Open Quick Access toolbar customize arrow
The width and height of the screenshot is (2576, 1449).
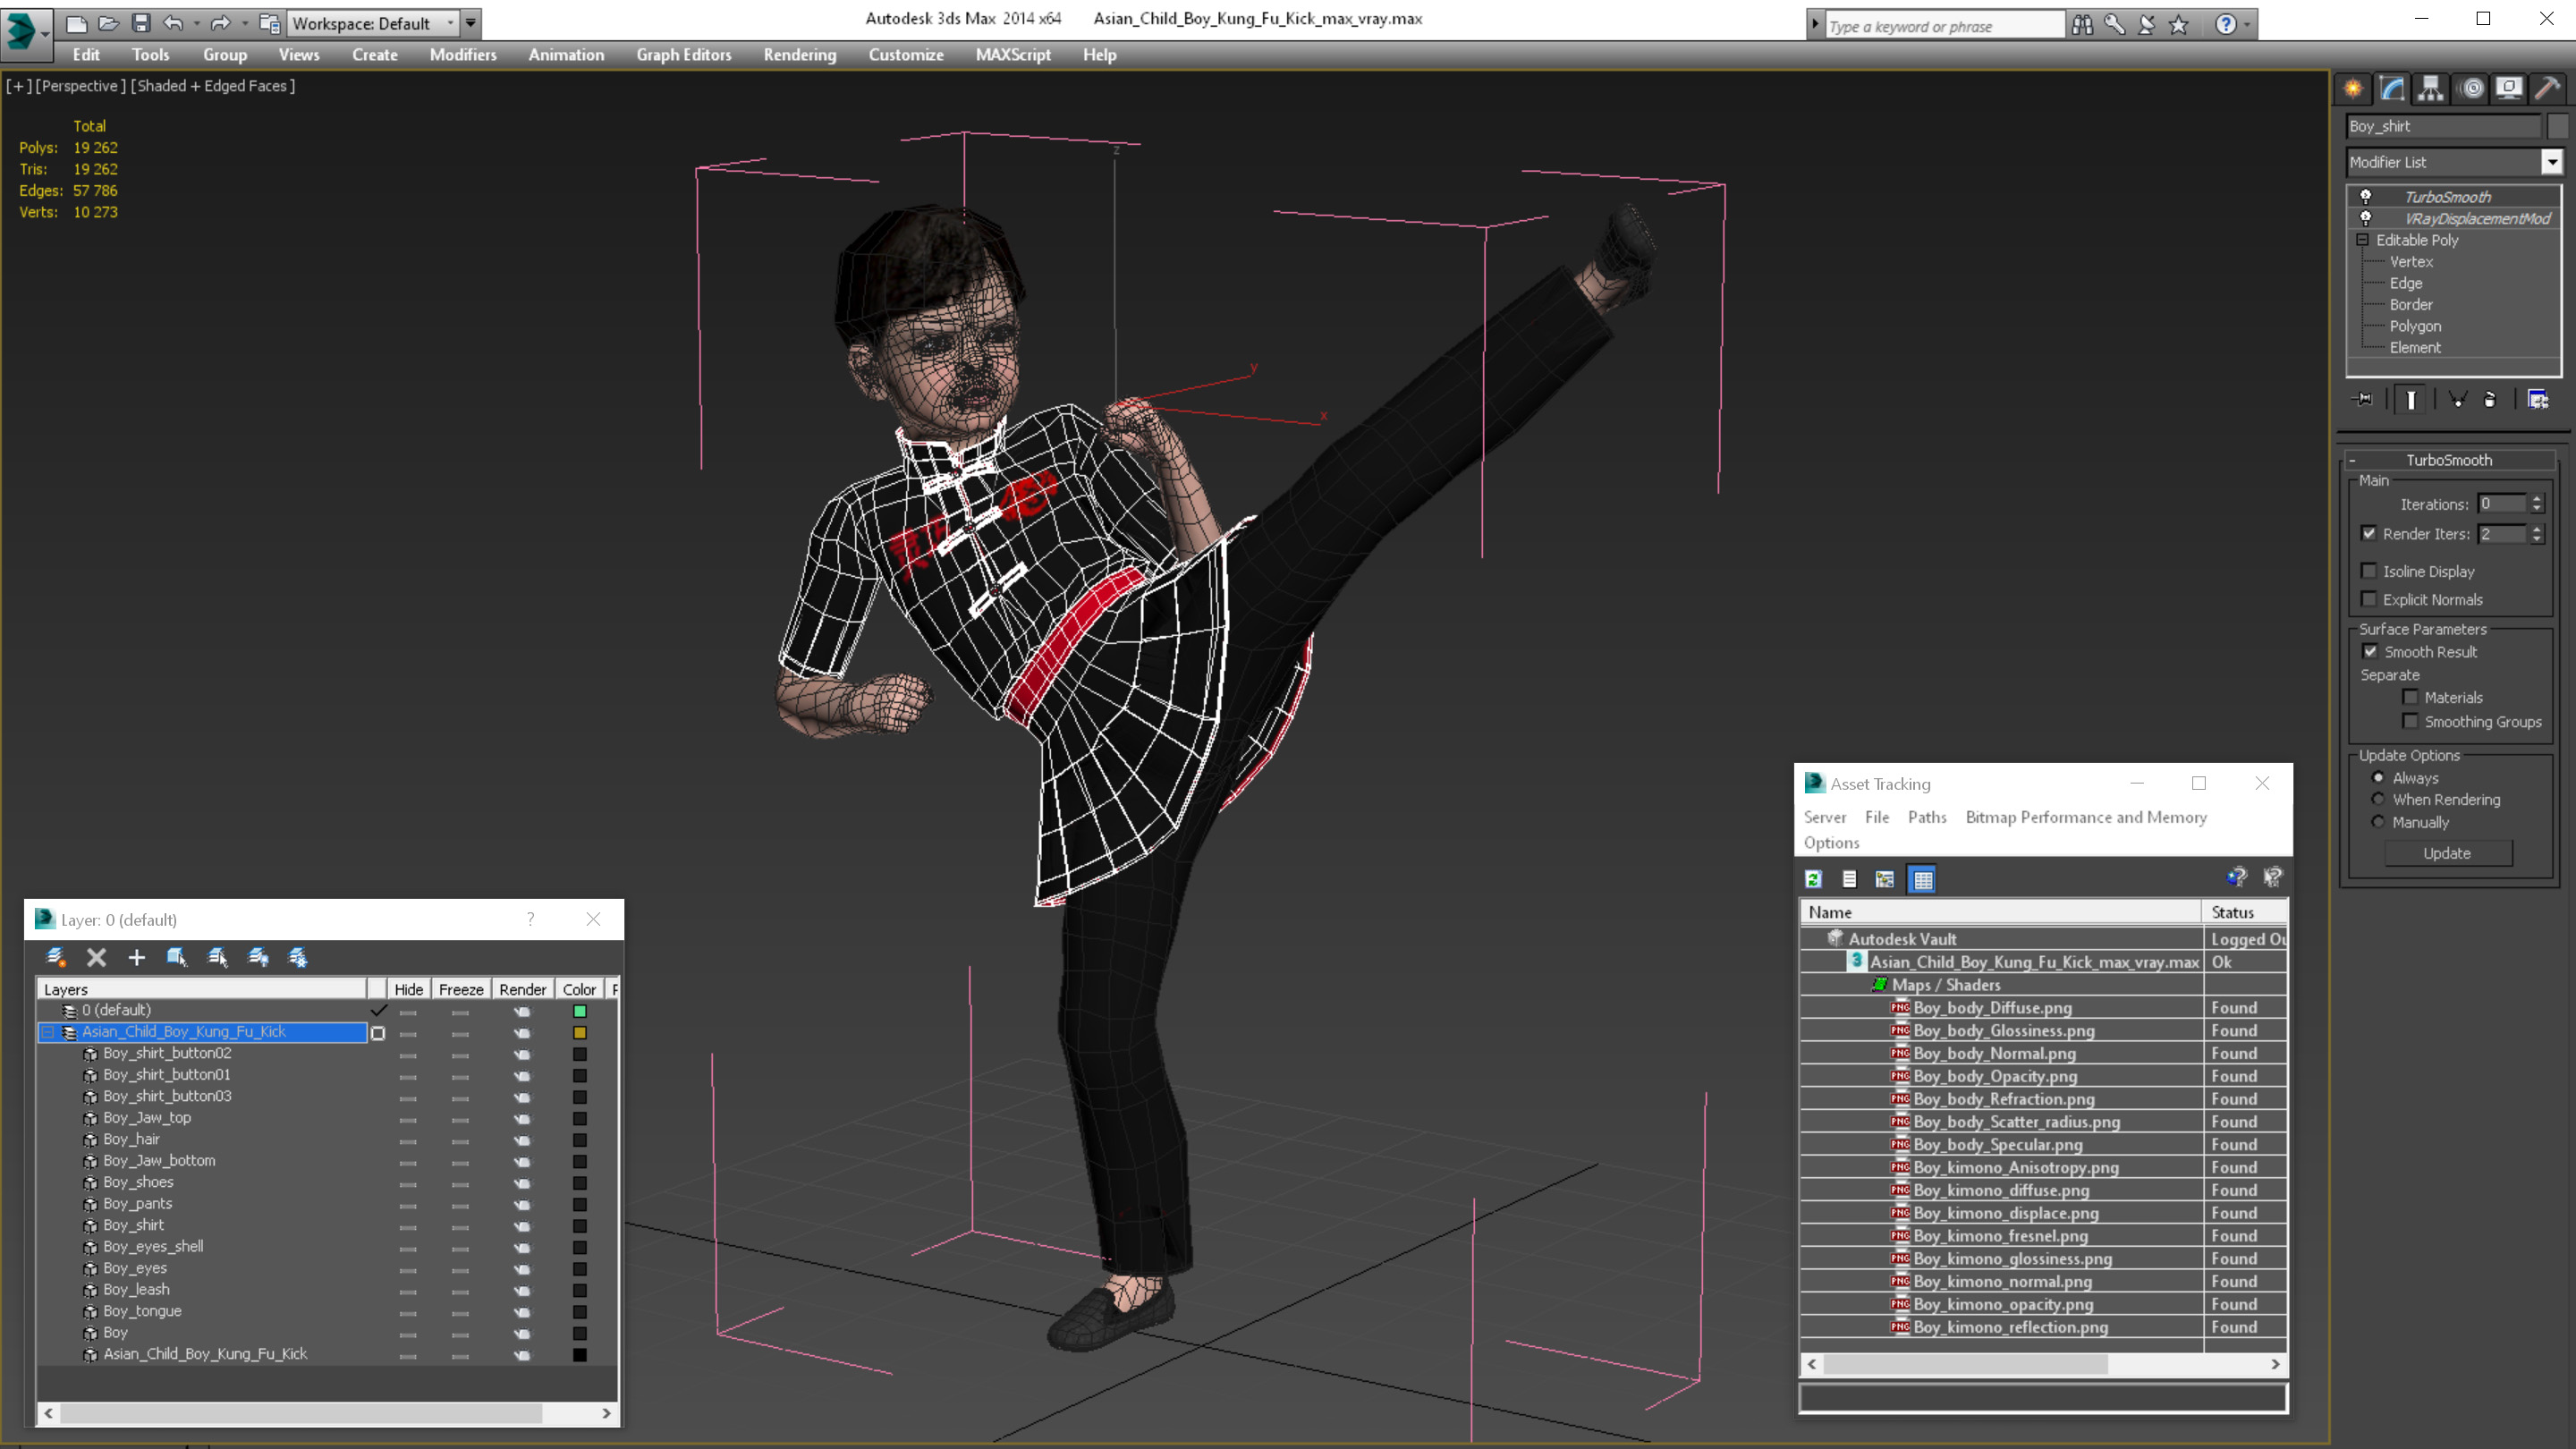click(x=470, y=23)
